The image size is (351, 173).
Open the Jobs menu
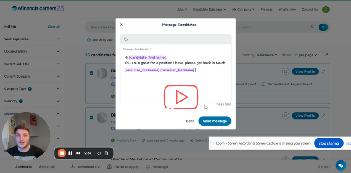point(182,9)
